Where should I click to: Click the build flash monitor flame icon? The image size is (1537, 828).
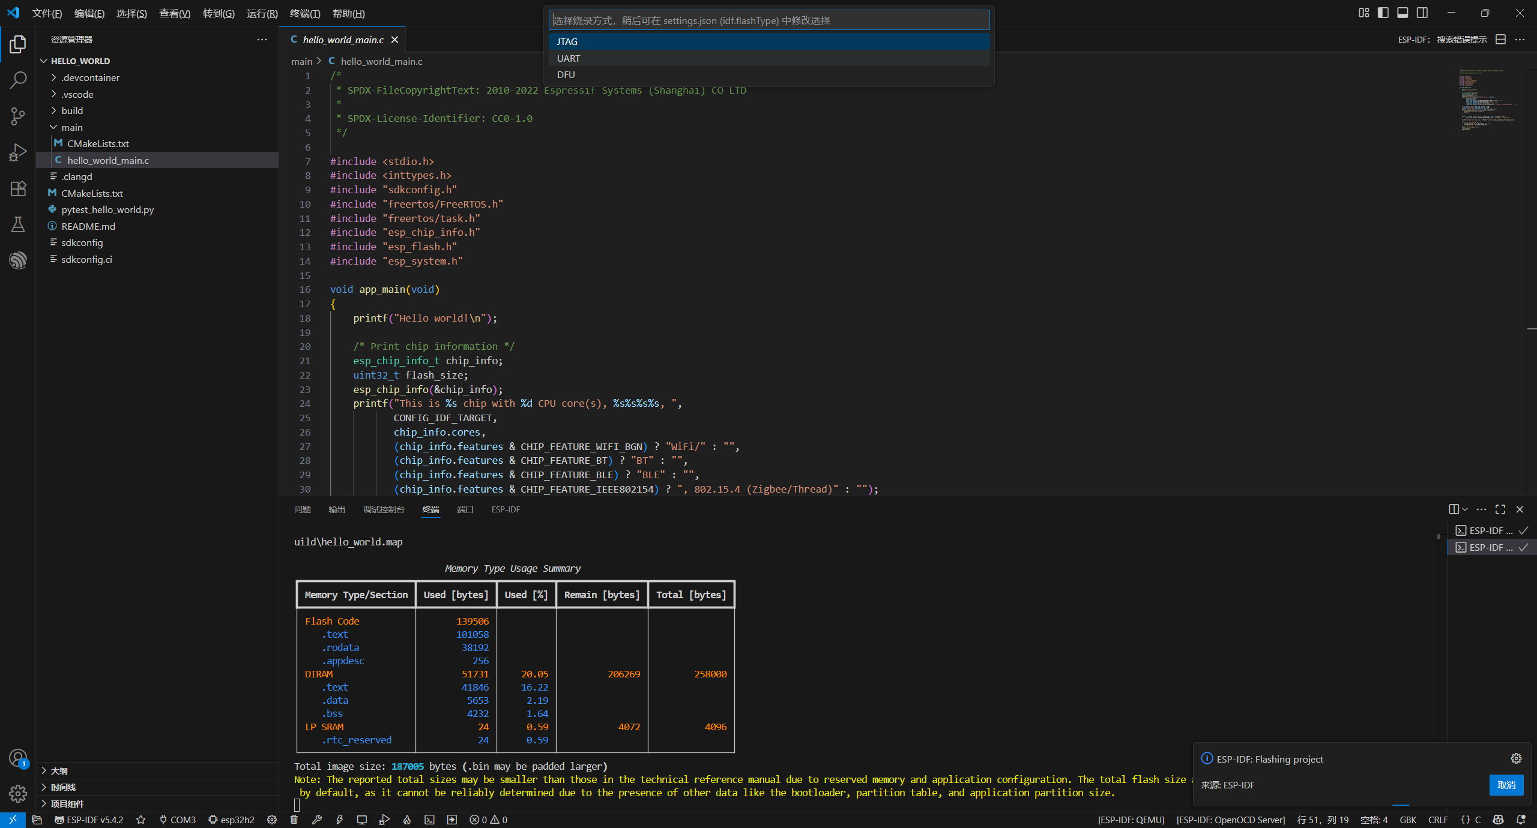click(x=407, y=820)
